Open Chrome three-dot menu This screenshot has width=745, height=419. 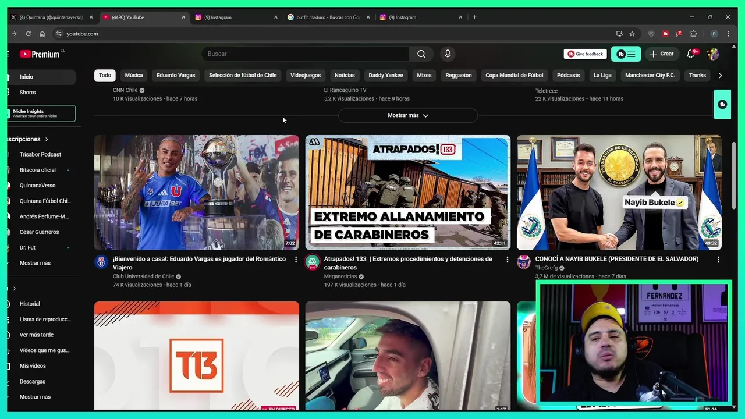pos(728,34)
